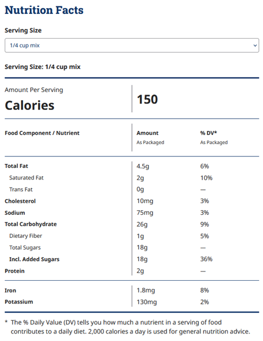Click the Total Fat row label
The width and height of the screenshot is (263, 341).
[16, 166]
